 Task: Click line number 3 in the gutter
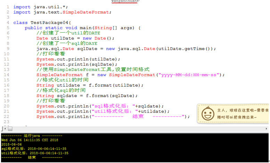pyautogui.click(x=8, y=17)
